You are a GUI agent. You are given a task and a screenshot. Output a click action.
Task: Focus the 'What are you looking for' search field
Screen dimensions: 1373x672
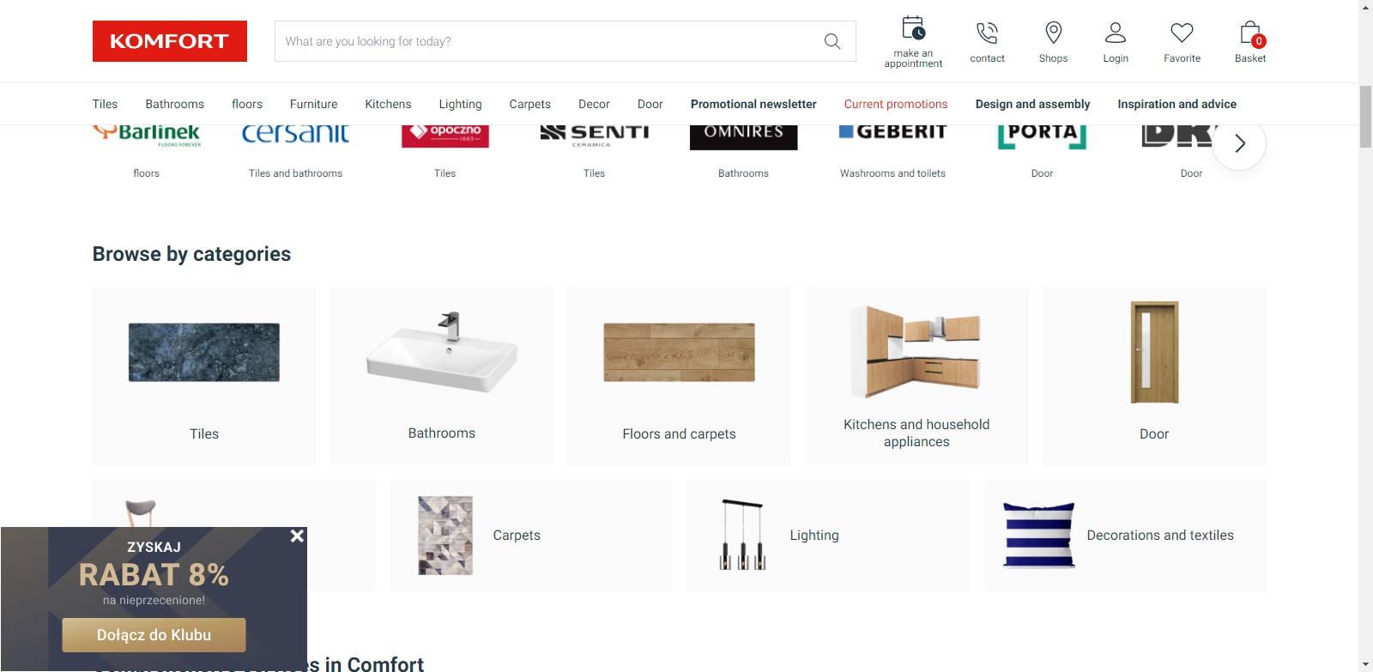click(549, 41)
